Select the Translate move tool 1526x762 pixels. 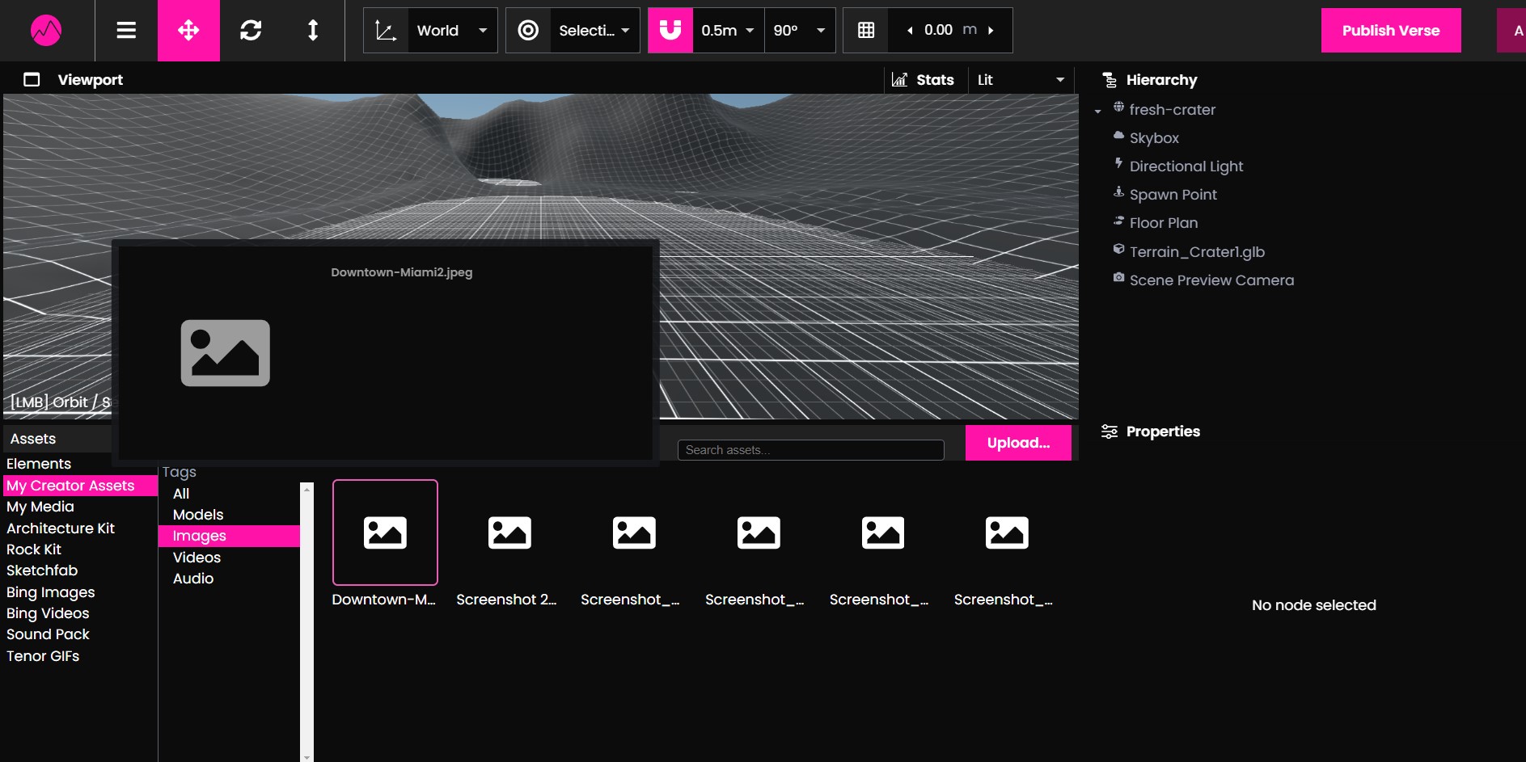point(188,31)
